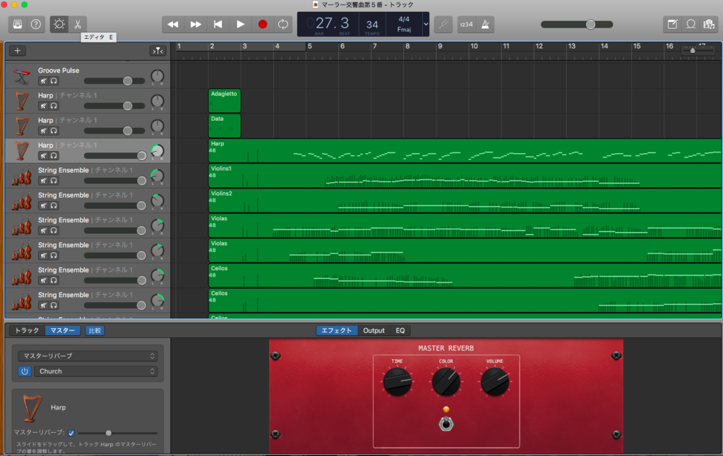Click the 比較 compare button
The image size is (723, 456).
click(x=95, y=330)
